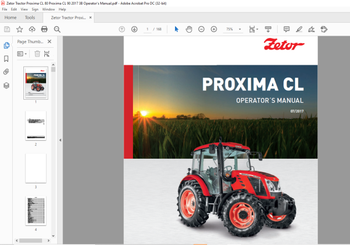
Task: Select the Hand pan tool
Action: click(189, 29)
